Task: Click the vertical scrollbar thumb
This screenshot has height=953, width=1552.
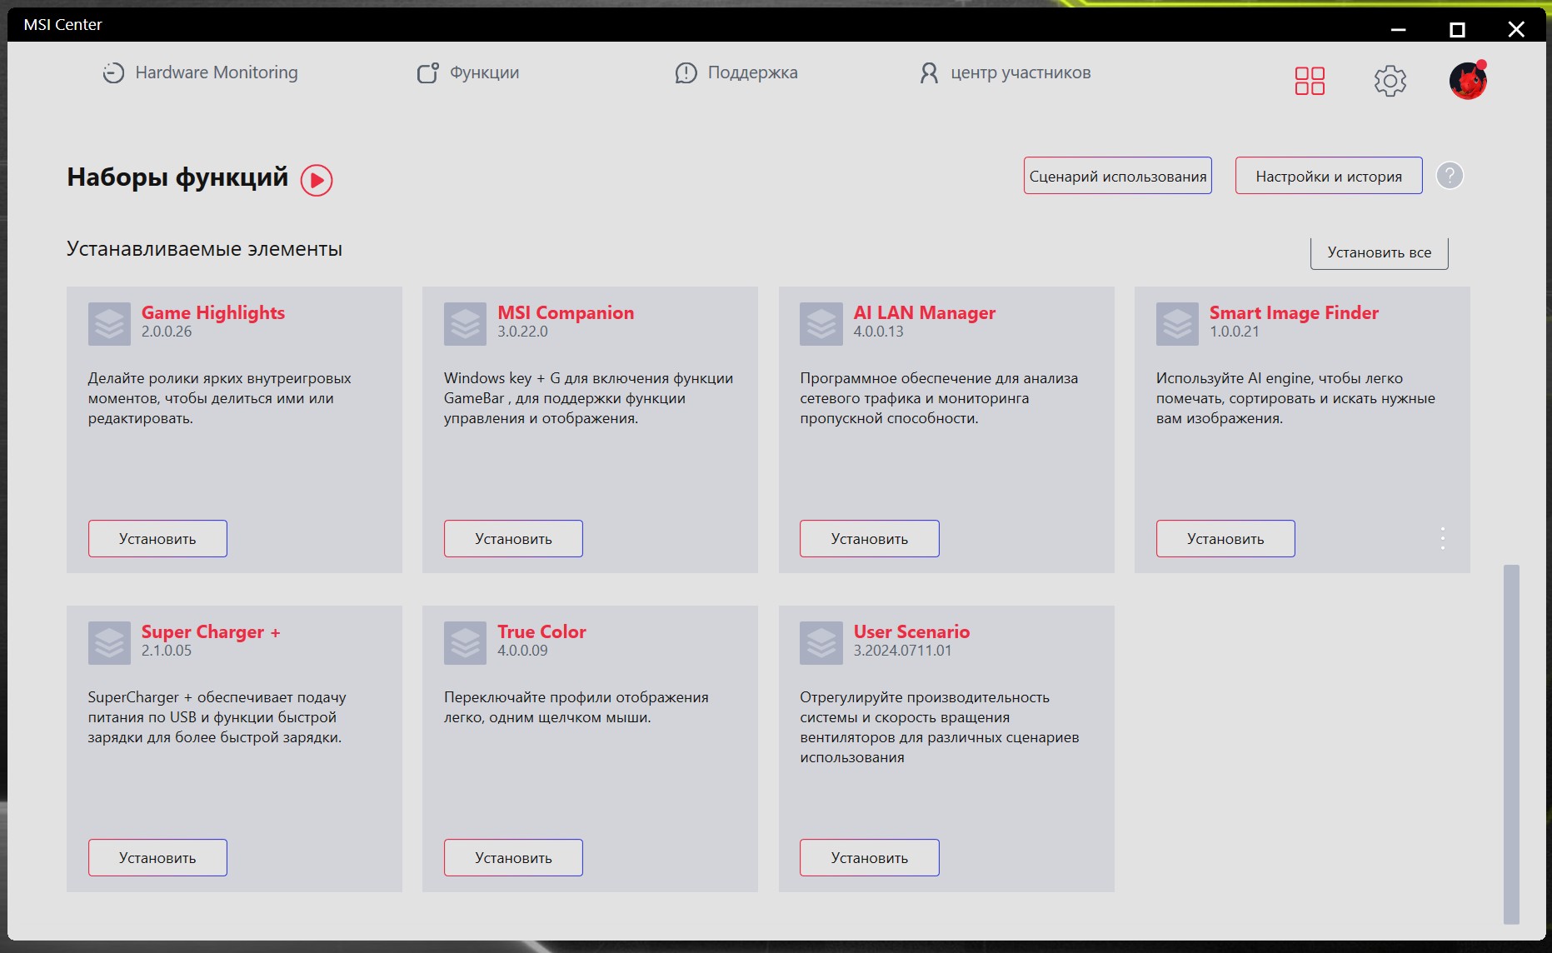Action: point(1511,744)
